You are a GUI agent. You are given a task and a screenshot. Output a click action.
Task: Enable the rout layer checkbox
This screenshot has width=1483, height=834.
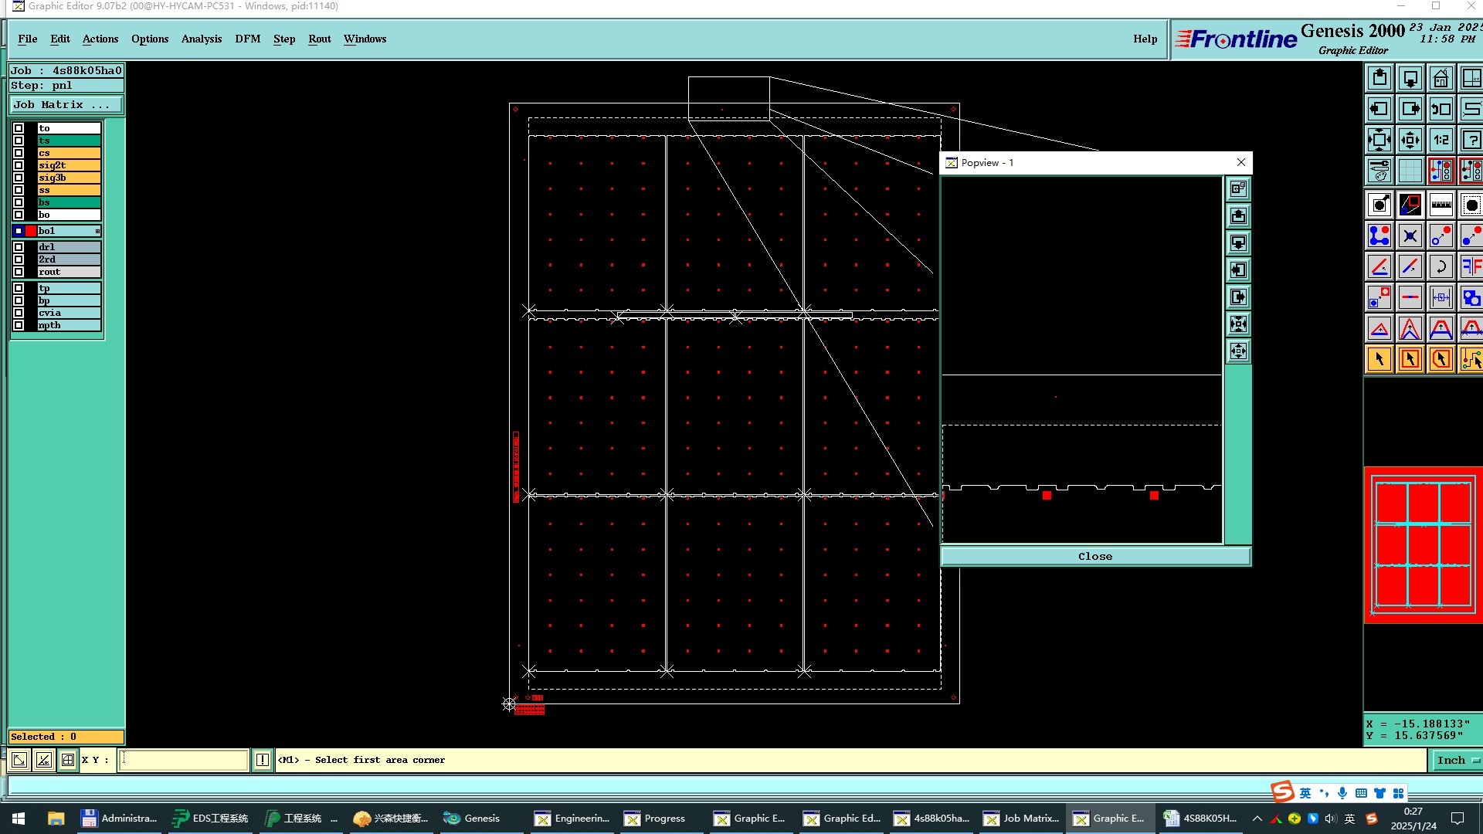[x=19, y=272]
